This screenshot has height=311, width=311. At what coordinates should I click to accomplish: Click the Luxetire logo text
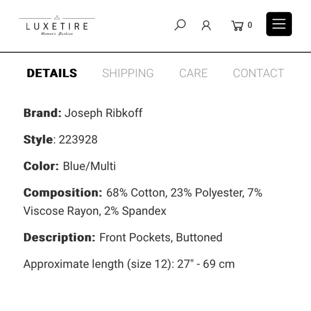[x=57, y=26]
